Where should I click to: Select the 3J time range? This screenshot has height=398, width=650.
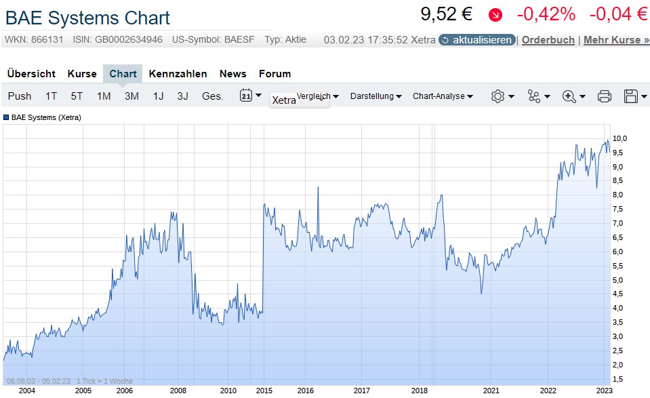point(183,96)
